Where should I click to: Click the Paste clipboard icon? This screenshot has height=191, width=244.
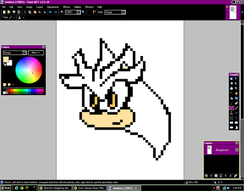click(x=35, y=12)
